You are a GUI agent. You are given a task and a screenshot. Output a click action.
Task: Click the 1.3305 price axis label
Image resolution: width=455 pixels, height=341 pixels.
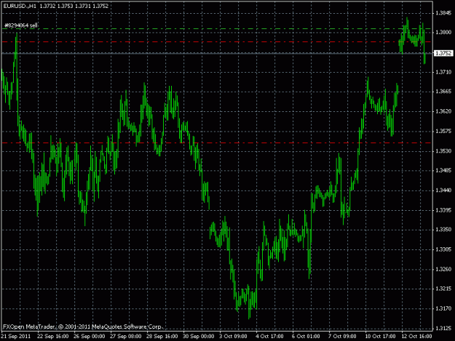pos(443,249)
